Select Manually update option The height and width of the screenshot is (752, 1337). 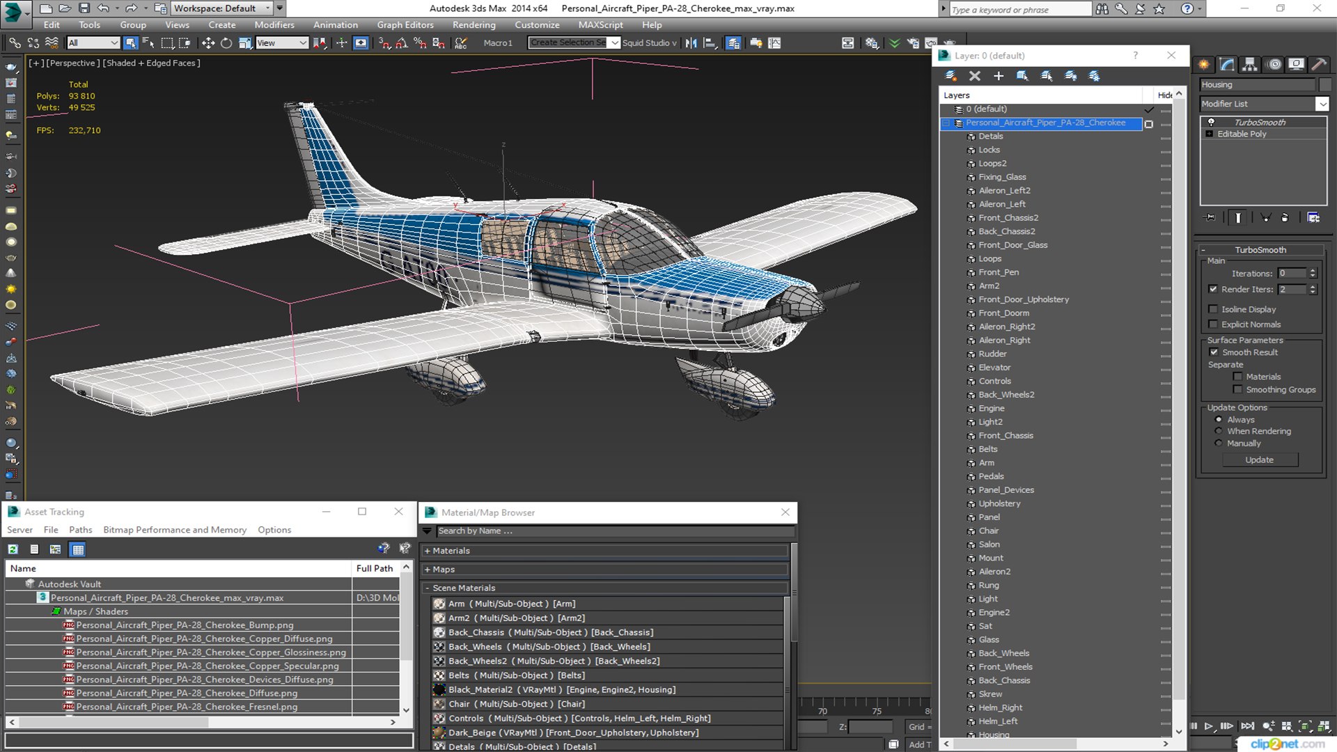(1219, 444)
